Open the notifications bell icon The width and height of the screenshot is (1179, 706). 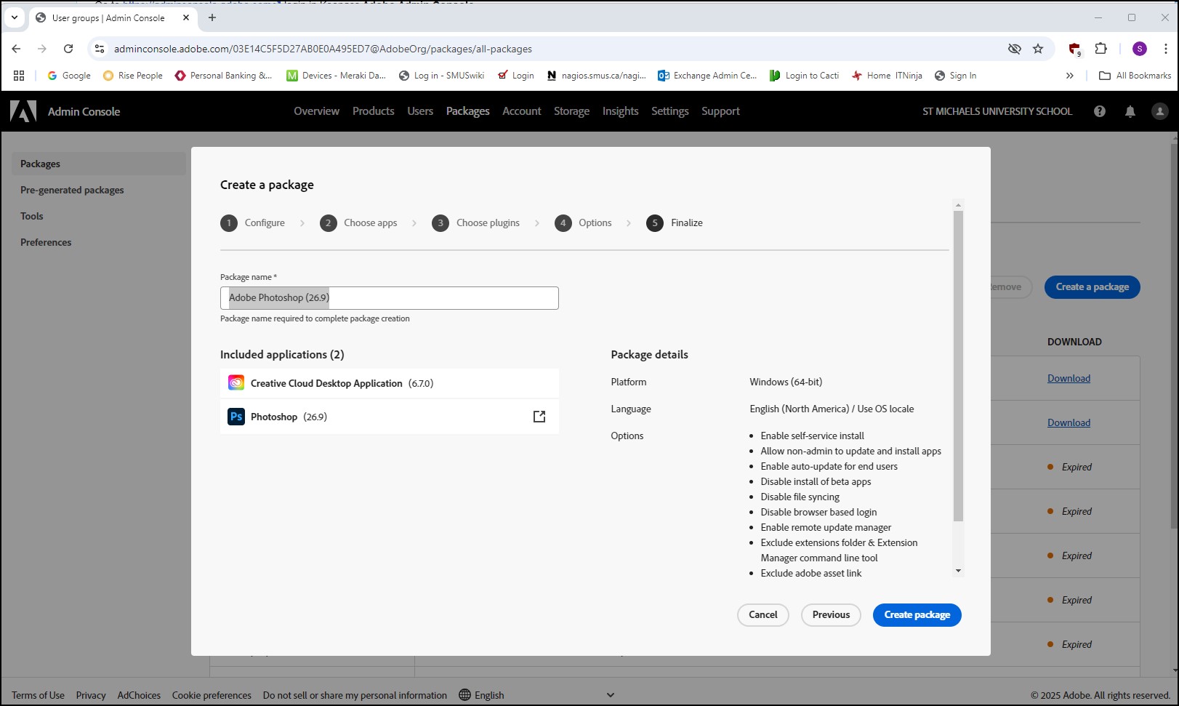[x=1130, y=111]
